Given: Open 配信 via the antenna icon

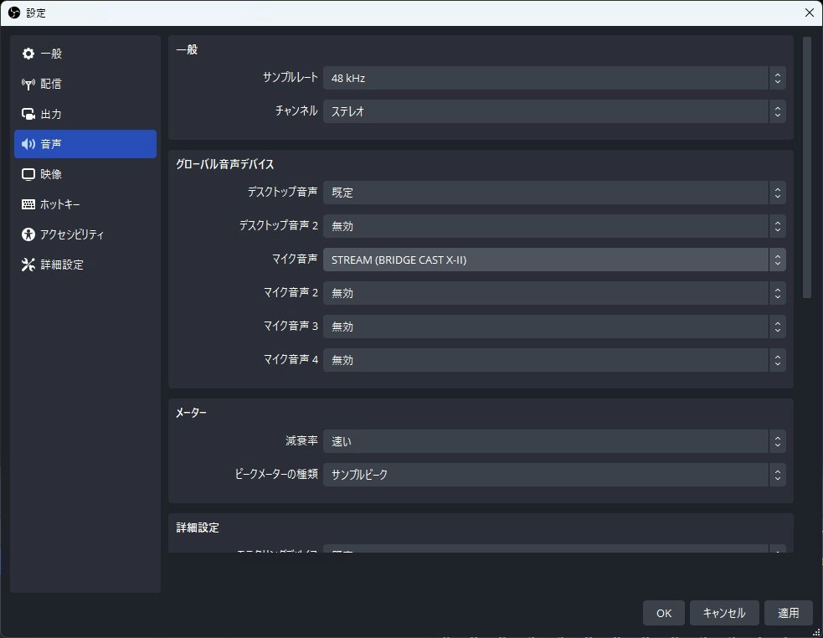Looking at the screenshot, I should pos(28,84).
